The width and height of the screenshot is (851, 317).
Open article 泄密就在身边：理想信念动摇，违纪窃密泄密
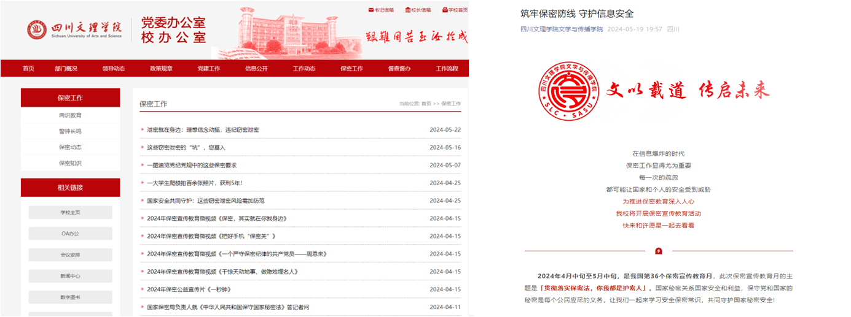tap(203, 130)
